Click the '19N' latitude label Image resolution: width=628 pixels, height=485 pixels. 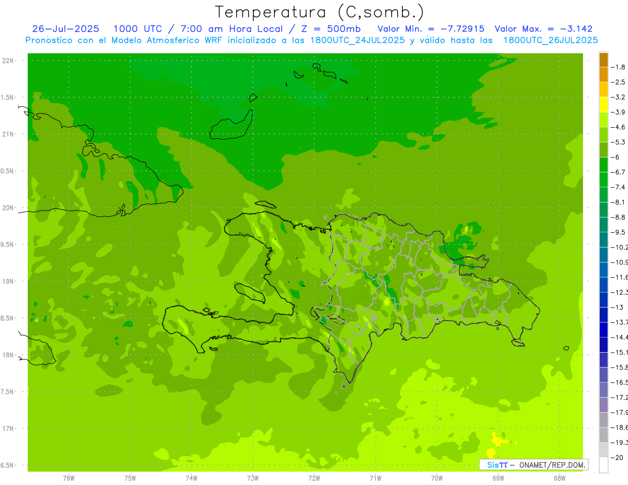point(9,281)
